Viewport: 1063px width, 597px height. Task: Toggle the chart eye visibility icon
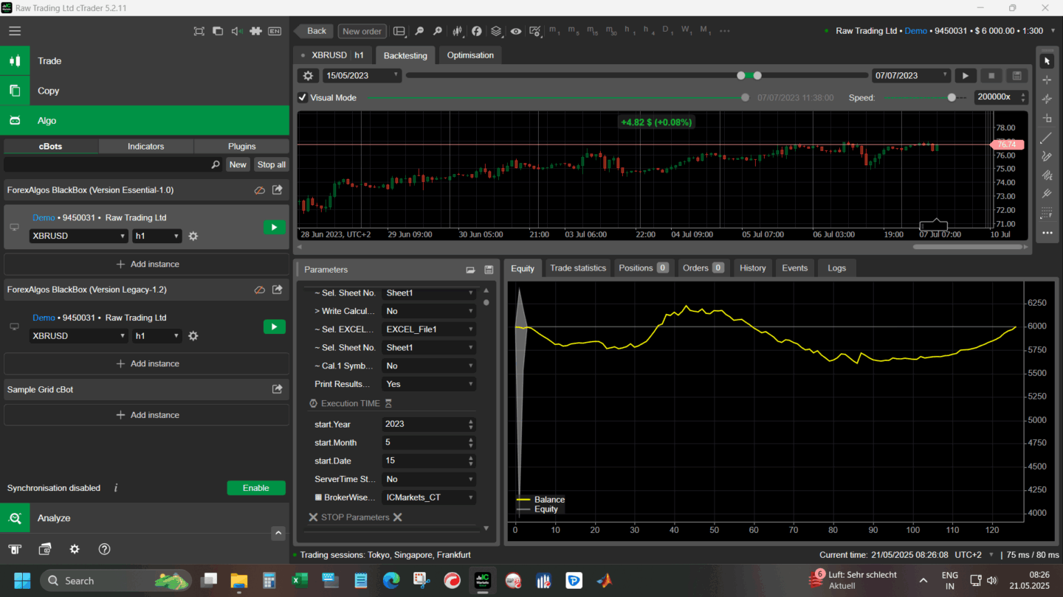(x=515, y=31)
